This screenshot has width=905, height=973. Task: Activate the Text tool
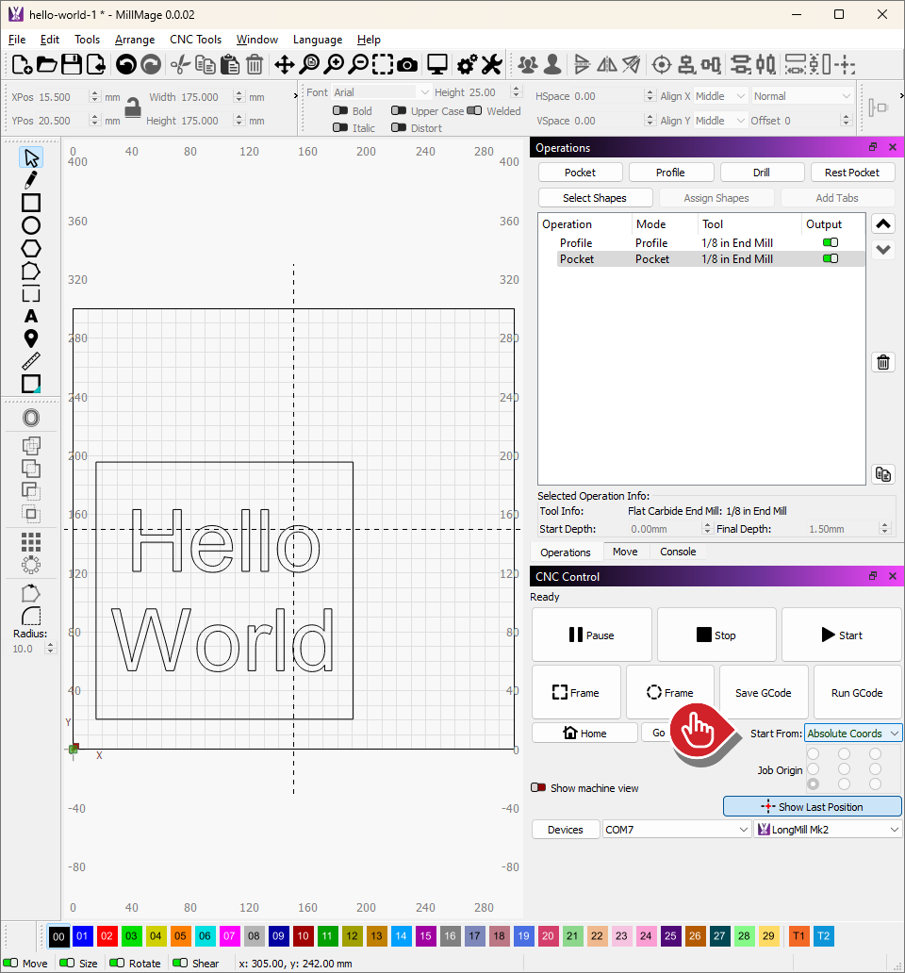click(31, 316)
